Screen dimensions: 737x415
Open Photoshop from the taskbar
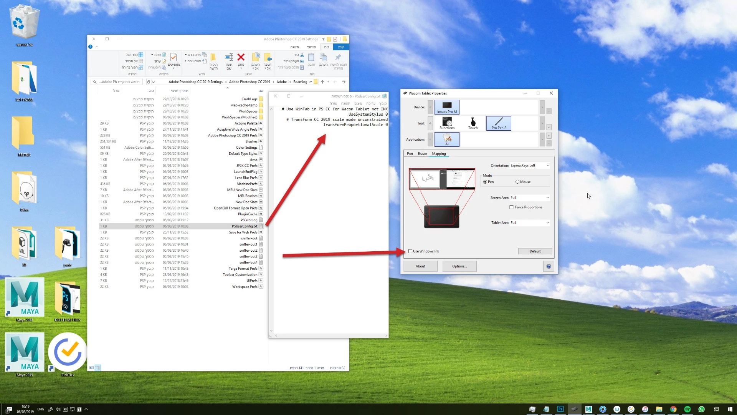pyautogui.click(x=560, y=409)
